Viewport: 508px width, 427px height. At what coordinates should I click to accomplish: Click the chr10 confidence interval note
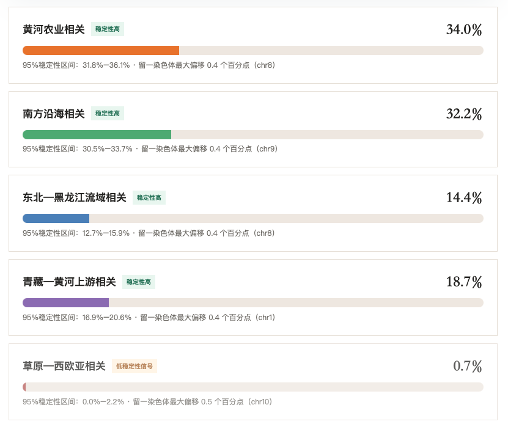147,402
